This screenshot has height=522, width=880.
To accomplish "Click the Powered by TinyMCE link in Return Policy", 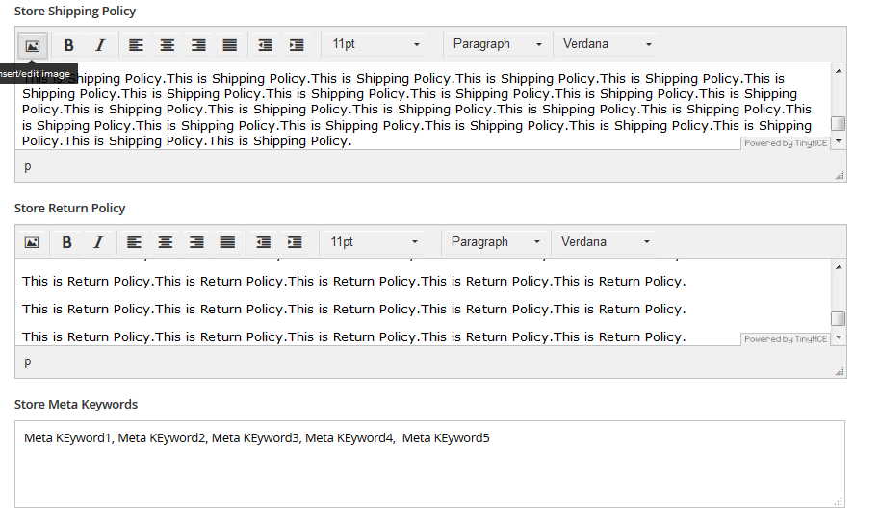I will tap(785, 338).
